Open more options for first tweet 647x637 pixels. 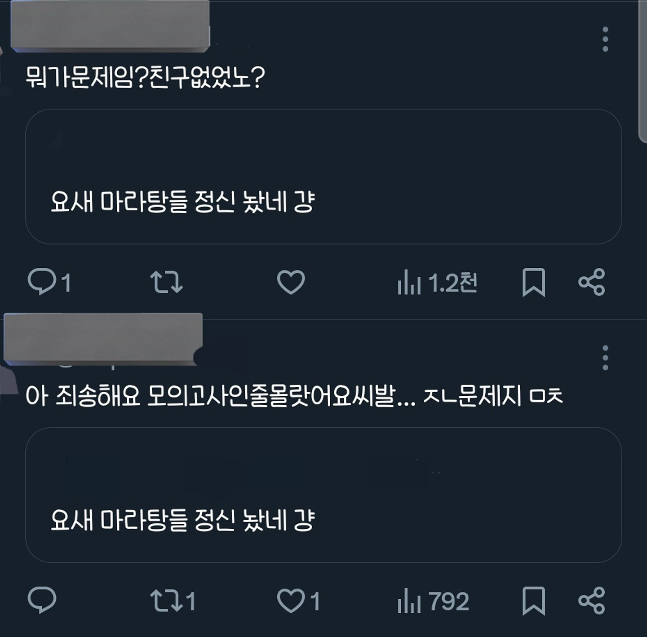click(x=605, y=39)
